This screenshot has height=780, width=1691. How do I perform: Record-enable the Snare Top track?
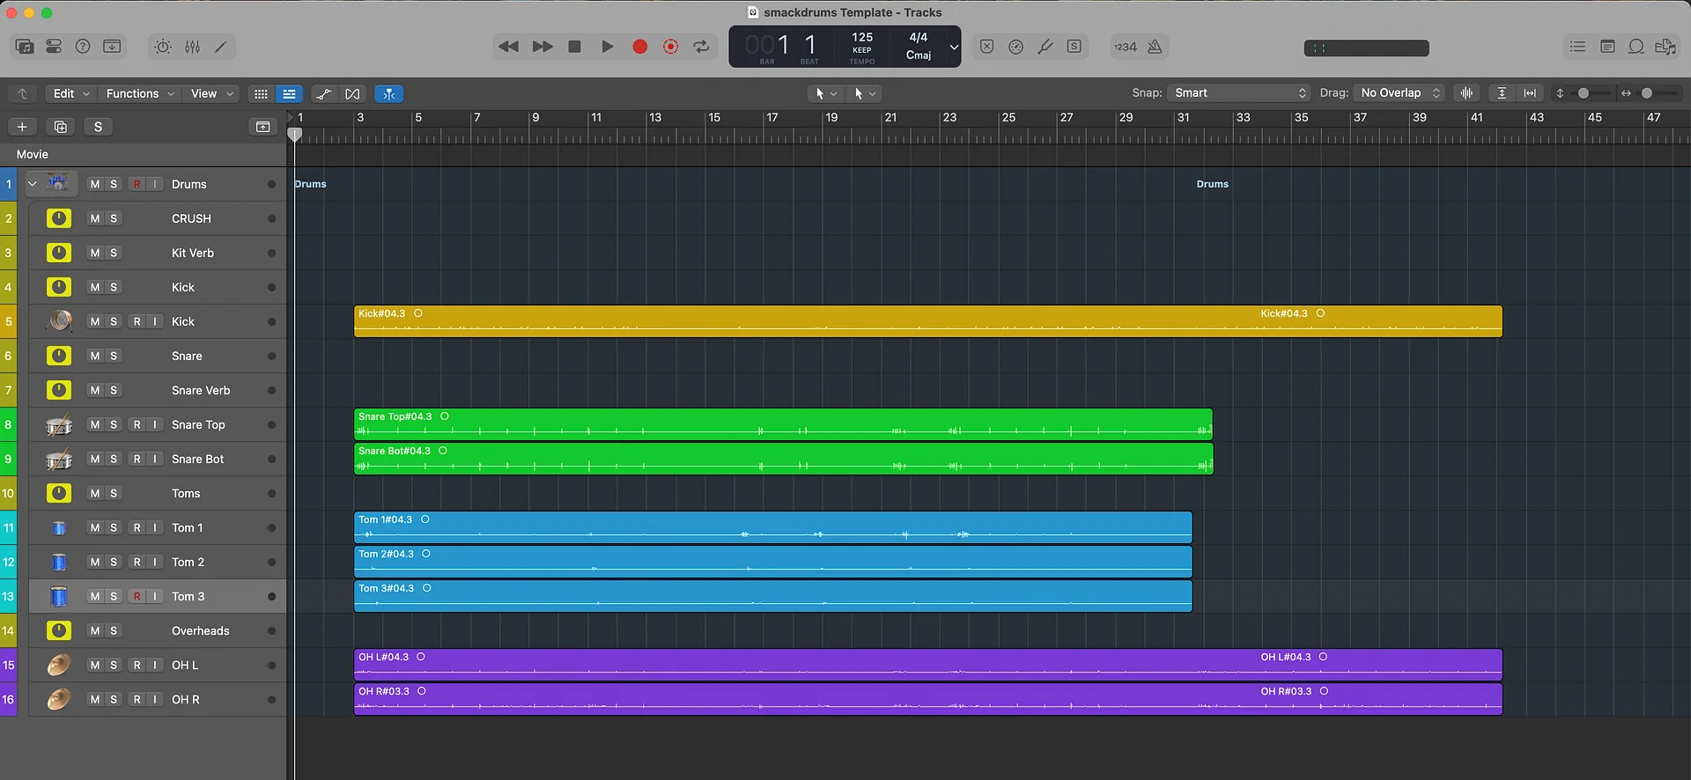[x=137, y=424]
